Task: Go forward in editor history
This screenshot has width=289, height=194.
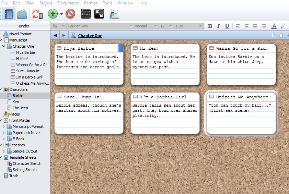Action: click(x=64, y=36)
